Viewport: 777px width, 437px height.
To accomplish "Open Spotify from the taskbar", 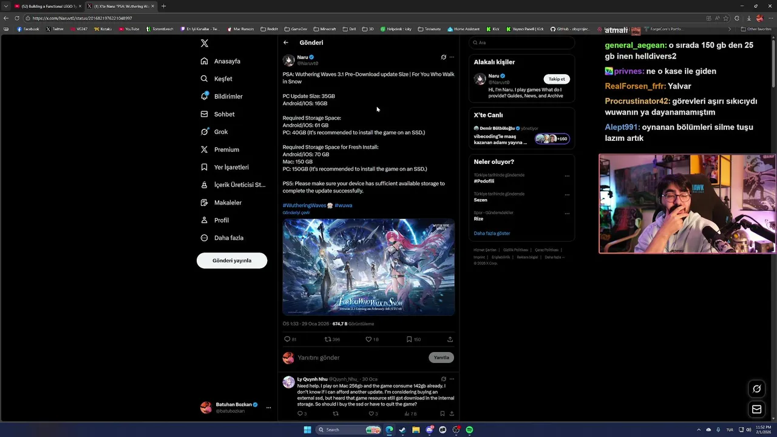I will click(x=469, y=430).
